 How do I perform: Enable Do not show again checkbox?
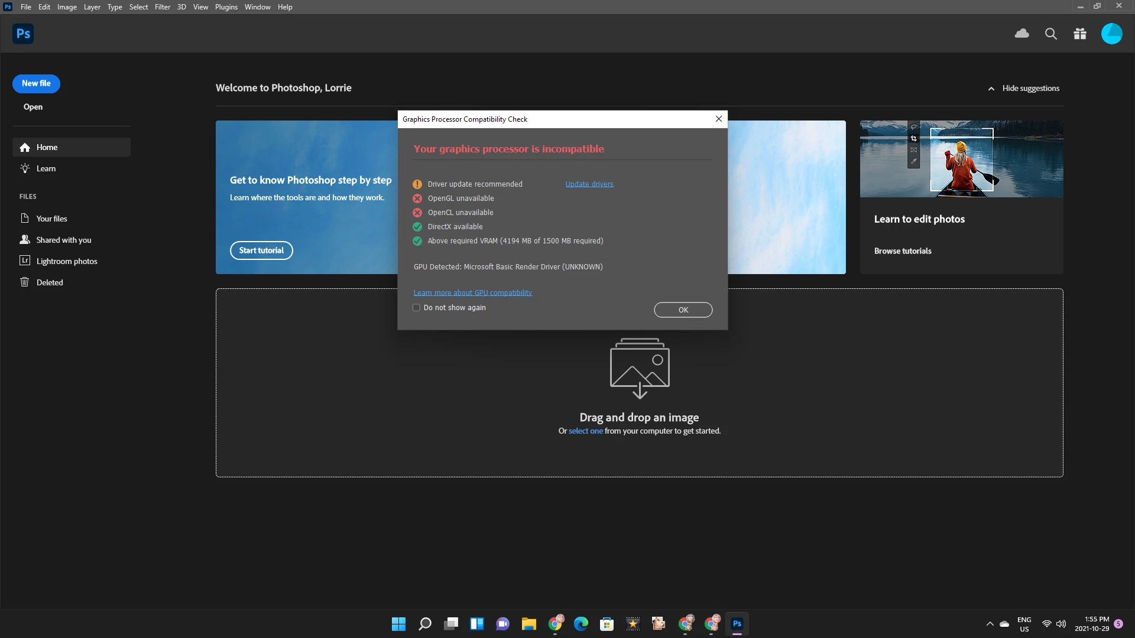[416, 308]
